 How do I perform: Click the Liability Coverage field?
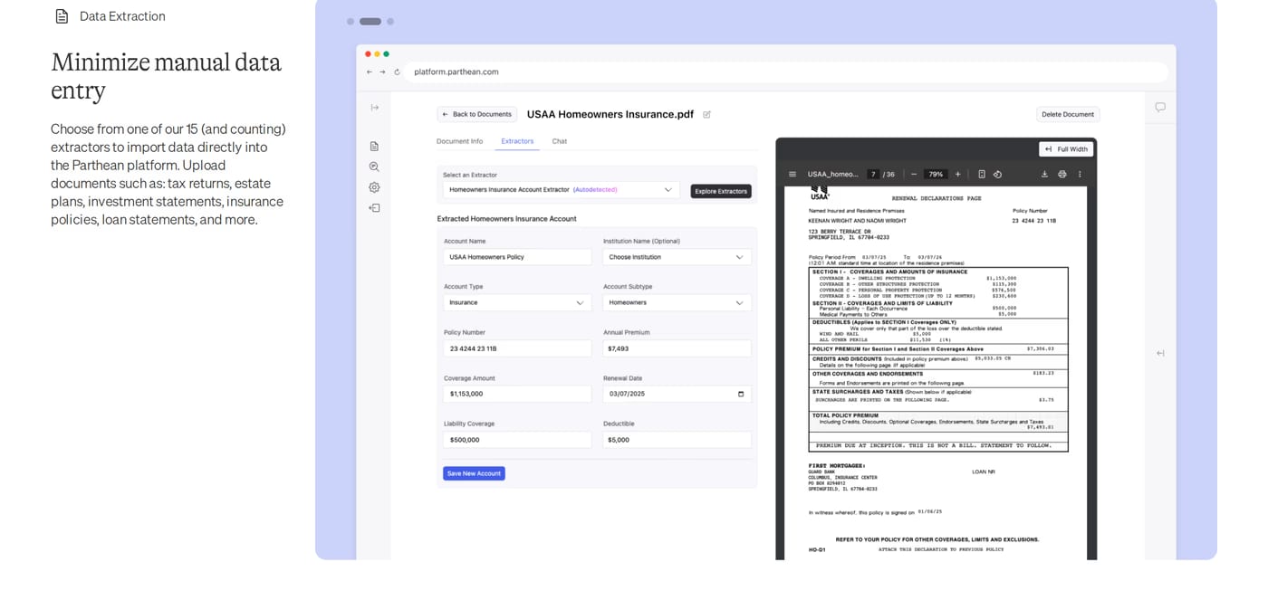(517, 440)
